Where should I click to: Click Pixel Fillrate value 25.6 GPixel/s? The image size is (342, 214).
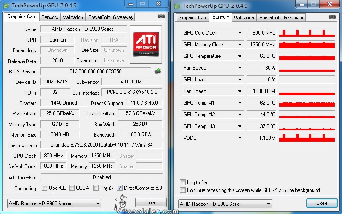pyautogui.click(x=60, y=113)
